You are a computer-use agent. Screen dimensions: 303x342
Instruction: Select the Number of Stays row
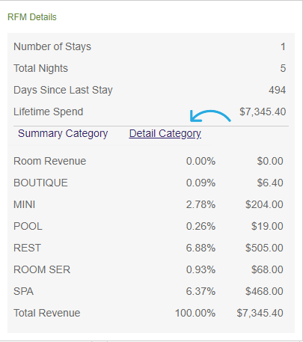click(x=150, y=46)
